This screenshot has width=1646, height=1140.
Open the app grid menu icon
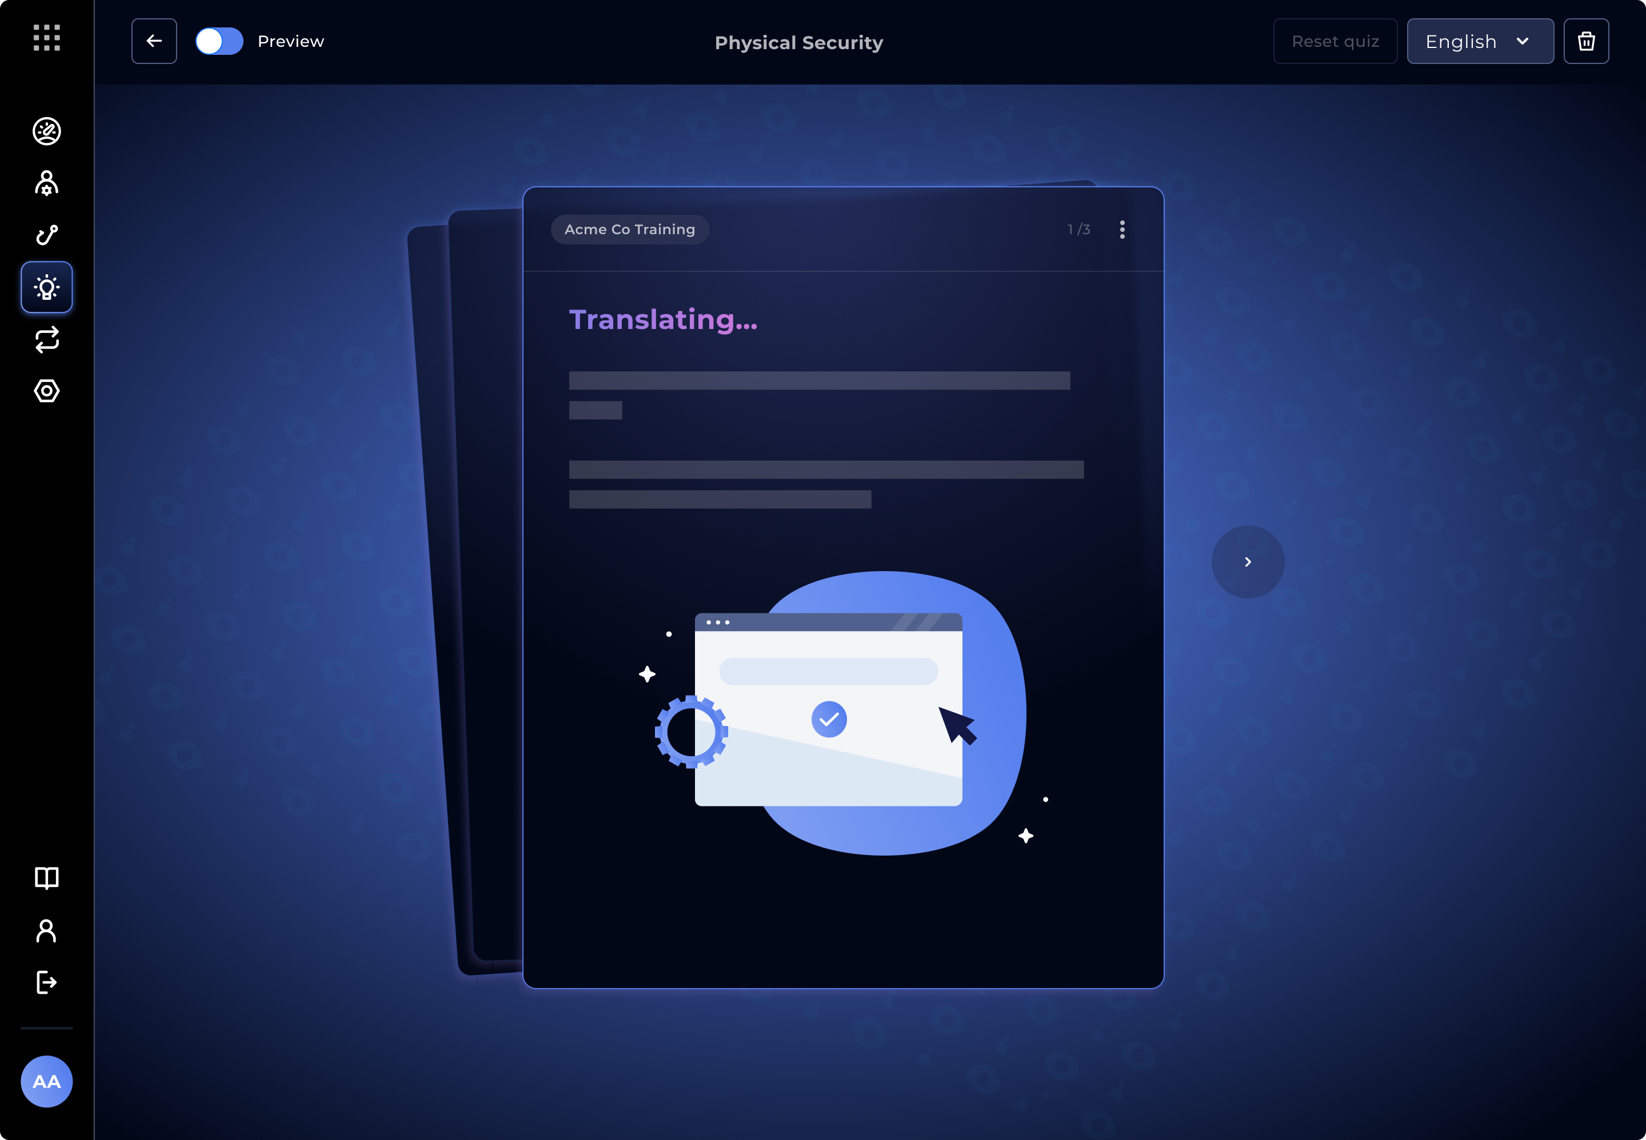(46, 38)
